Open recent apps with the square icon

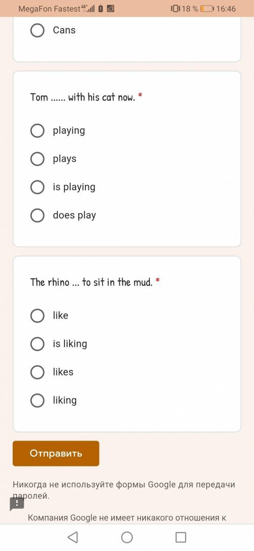click(181, 537)
